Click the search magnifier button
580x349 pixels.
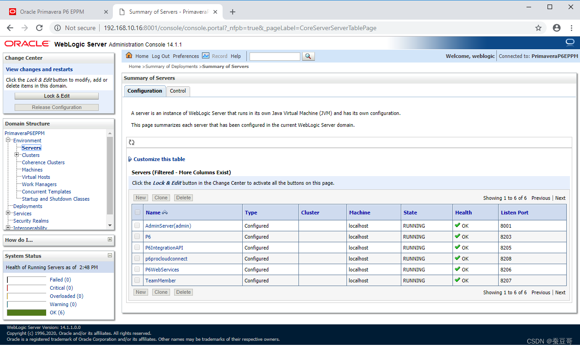click(309, 56)
